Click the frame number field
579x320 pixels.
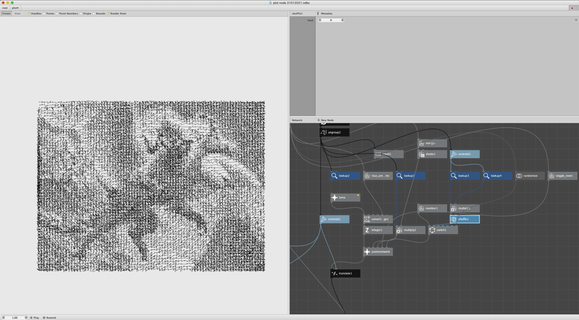point(15,318)
